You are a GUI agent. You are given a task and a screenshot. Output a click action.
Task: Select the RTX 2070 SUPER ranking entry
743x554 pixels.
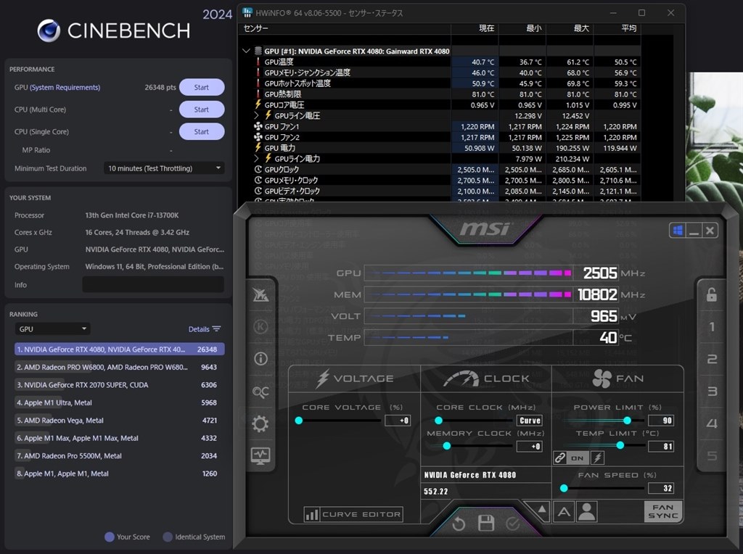pos(120,385)
